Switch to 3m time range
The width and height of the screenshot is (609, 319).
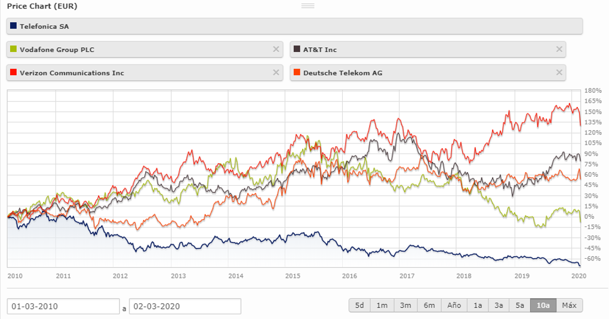405,305
